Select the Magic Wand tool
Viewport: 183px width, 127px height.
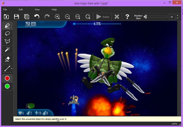tap(7, 49)
